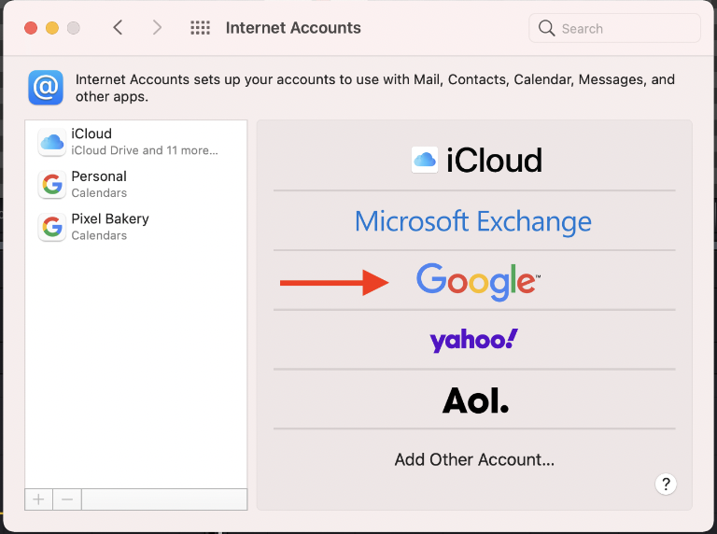Click Add Other Account...
This screenshot has width=717, height=534.
[474, 459]
